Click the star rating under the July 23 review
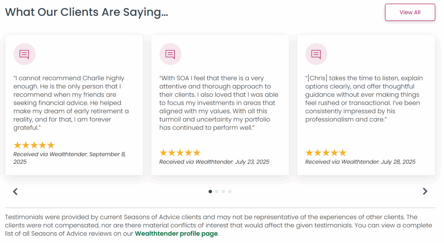The image size is (444, 243). pos(180,152)
